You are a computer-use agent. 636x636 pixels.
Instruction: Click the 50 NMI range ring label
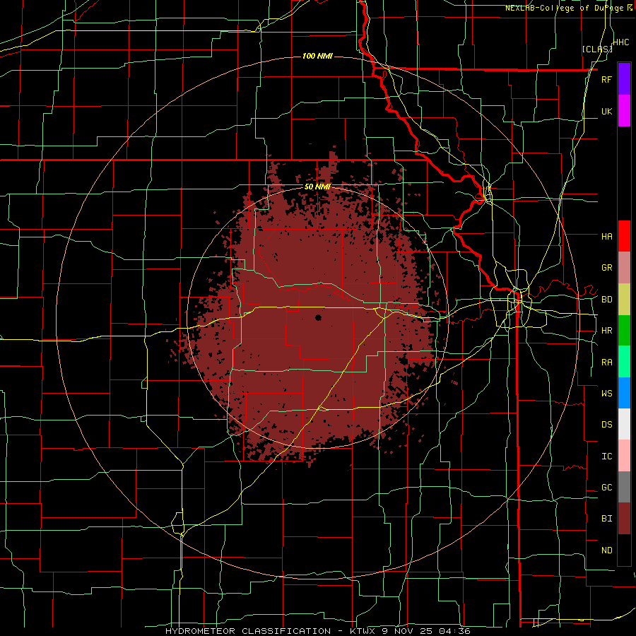coord(317,187)
